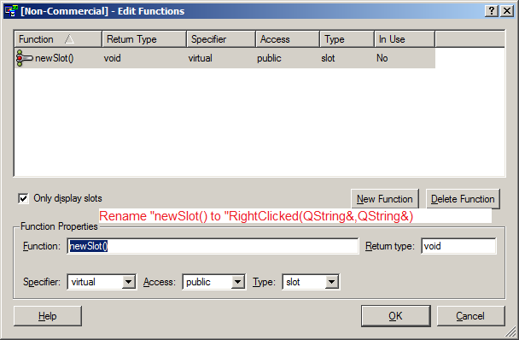Viewport: 519px width, 340px height.
Task: Click the Return type input field
Action: click(x=458, y=246)
